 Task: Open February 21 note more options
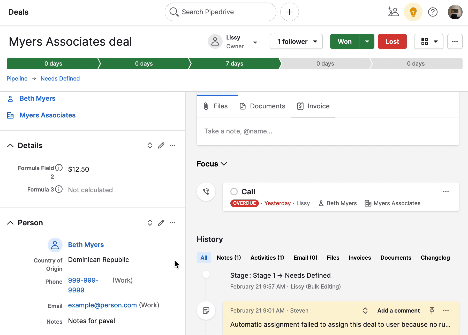click(446, 310)
